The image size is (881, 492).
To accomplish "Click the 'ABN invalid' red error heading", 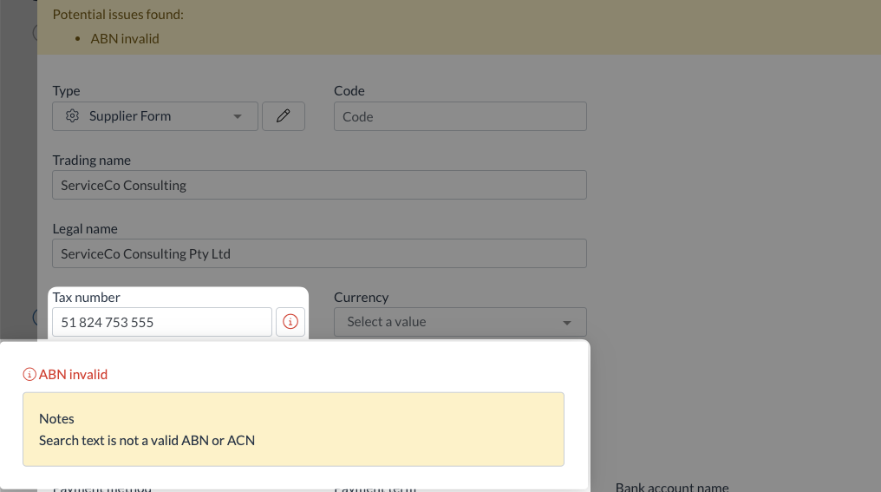I will [73, 375].
